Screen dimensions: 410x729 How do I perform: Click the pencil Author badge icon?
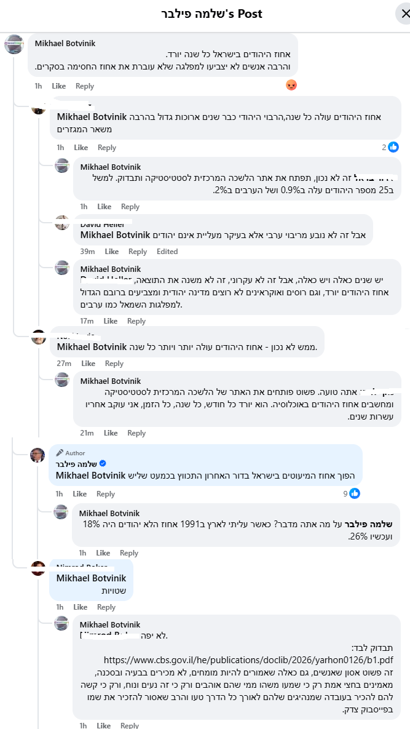60,453
